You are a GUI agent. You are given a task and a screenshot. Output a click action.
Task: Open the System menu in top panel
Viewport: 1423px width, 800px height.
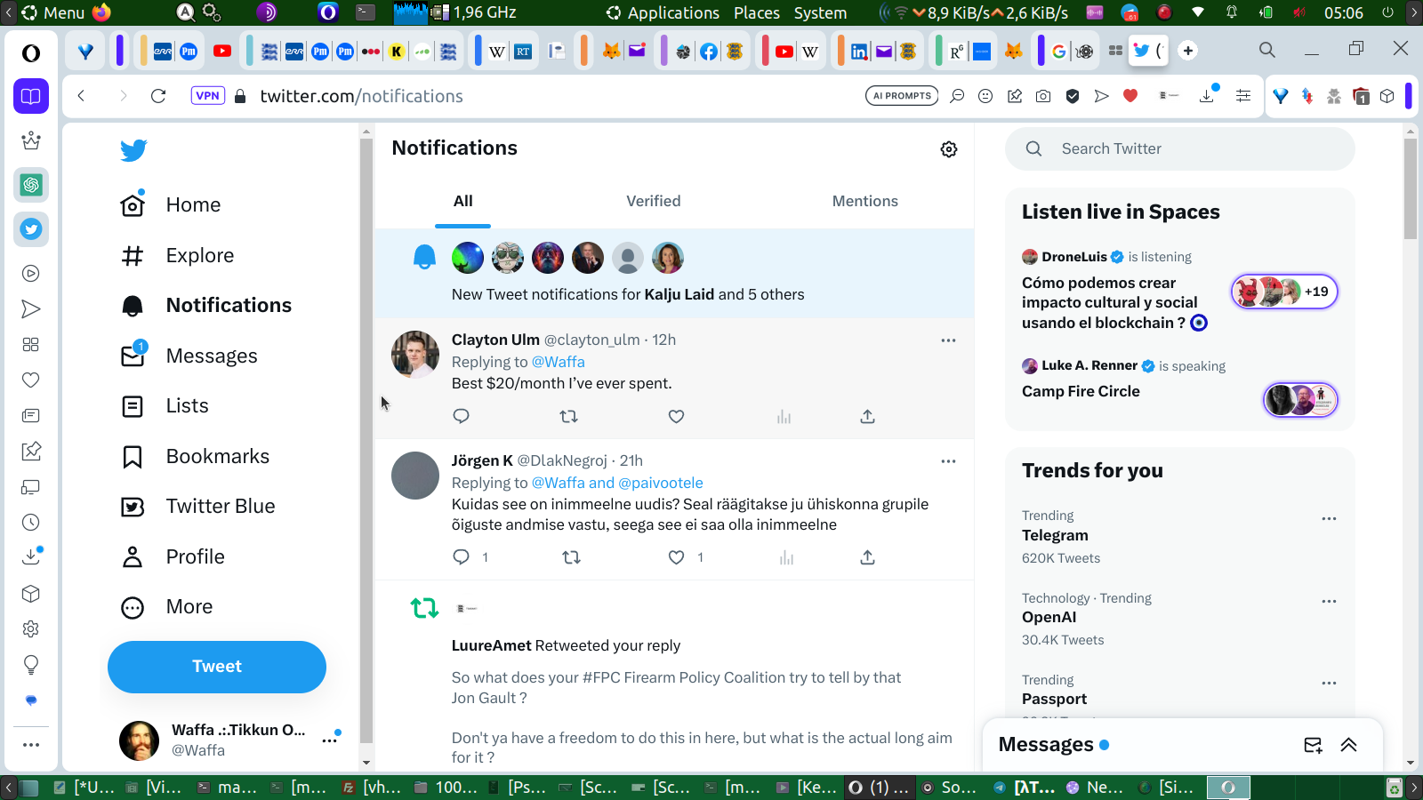tap(820, 12)
